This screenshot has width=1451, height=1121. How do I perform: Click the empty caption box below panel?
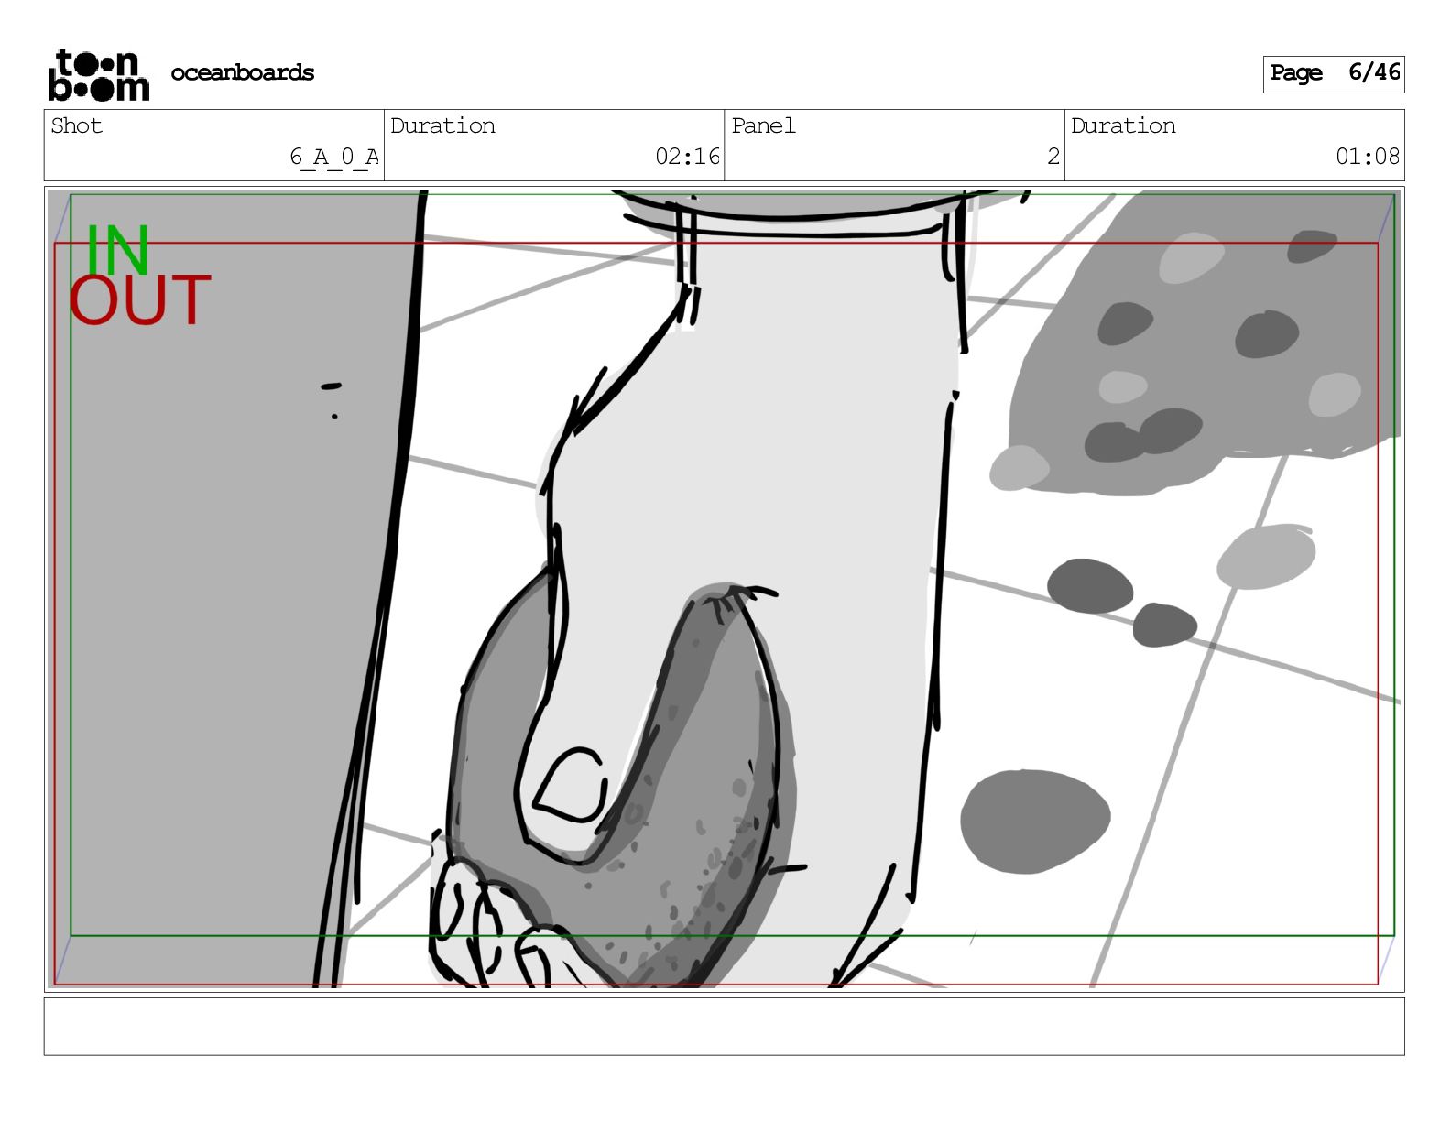pos(724,1026)
